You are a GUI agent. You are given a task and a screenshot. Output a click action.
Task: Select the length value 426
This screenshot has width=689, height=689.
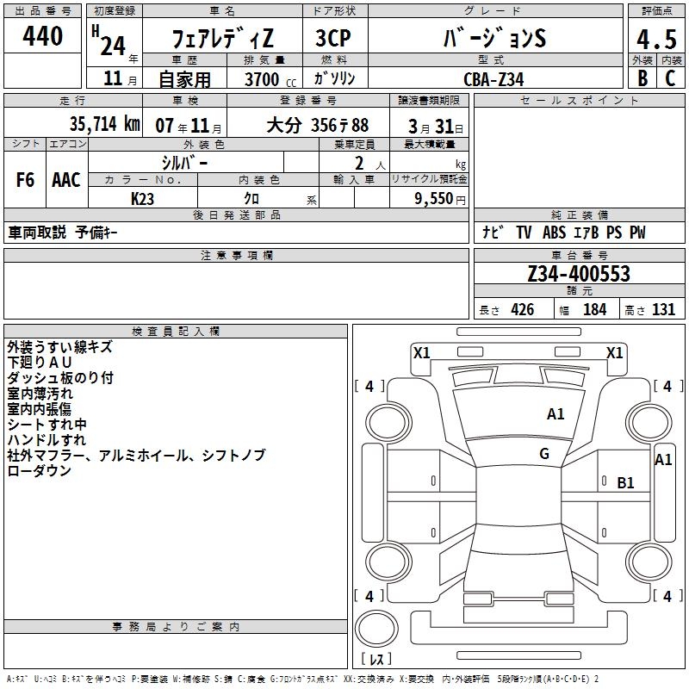tap(523, 310)
